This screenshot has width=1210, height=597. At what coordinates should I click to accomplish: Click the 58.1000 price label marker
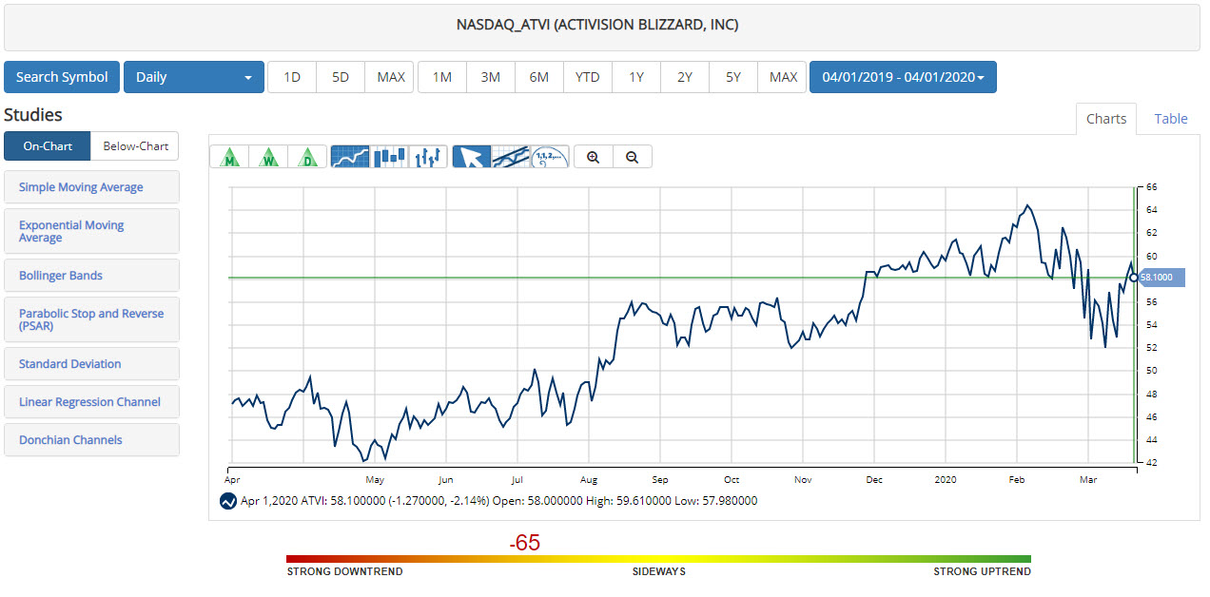[x=1160, y=278]
